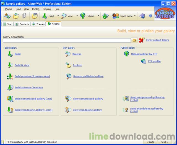The image size is (177, 145).
Task: Click Build compressed gallery (.zip) link
Action: point(33,99)
